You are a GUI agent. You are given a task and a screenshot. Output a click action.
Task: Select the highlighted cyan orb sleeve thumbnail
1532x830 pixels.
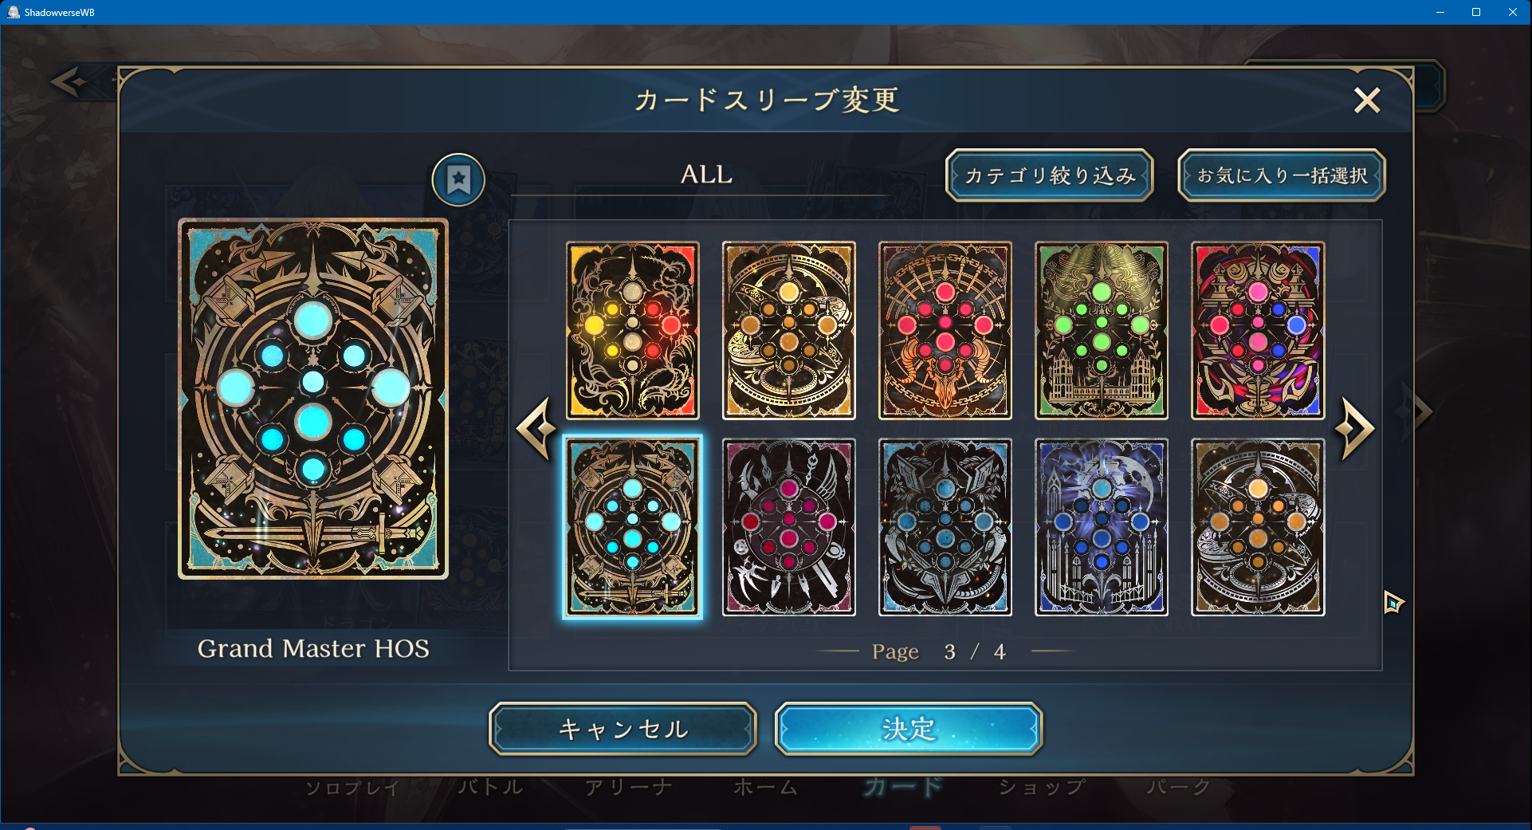coord(633,527)
